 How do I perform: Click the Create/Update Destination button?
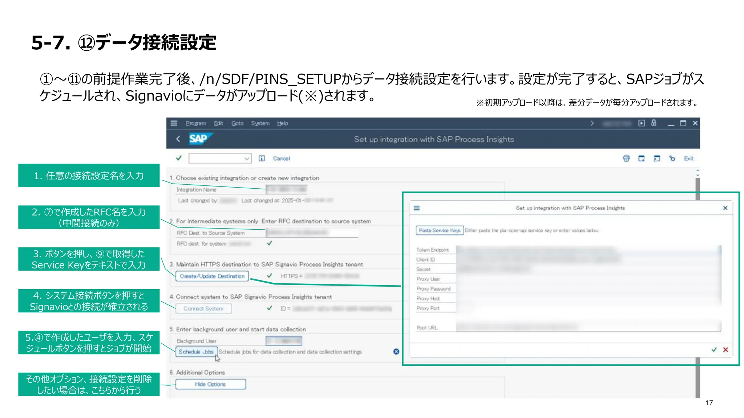[x=212, y=276]
